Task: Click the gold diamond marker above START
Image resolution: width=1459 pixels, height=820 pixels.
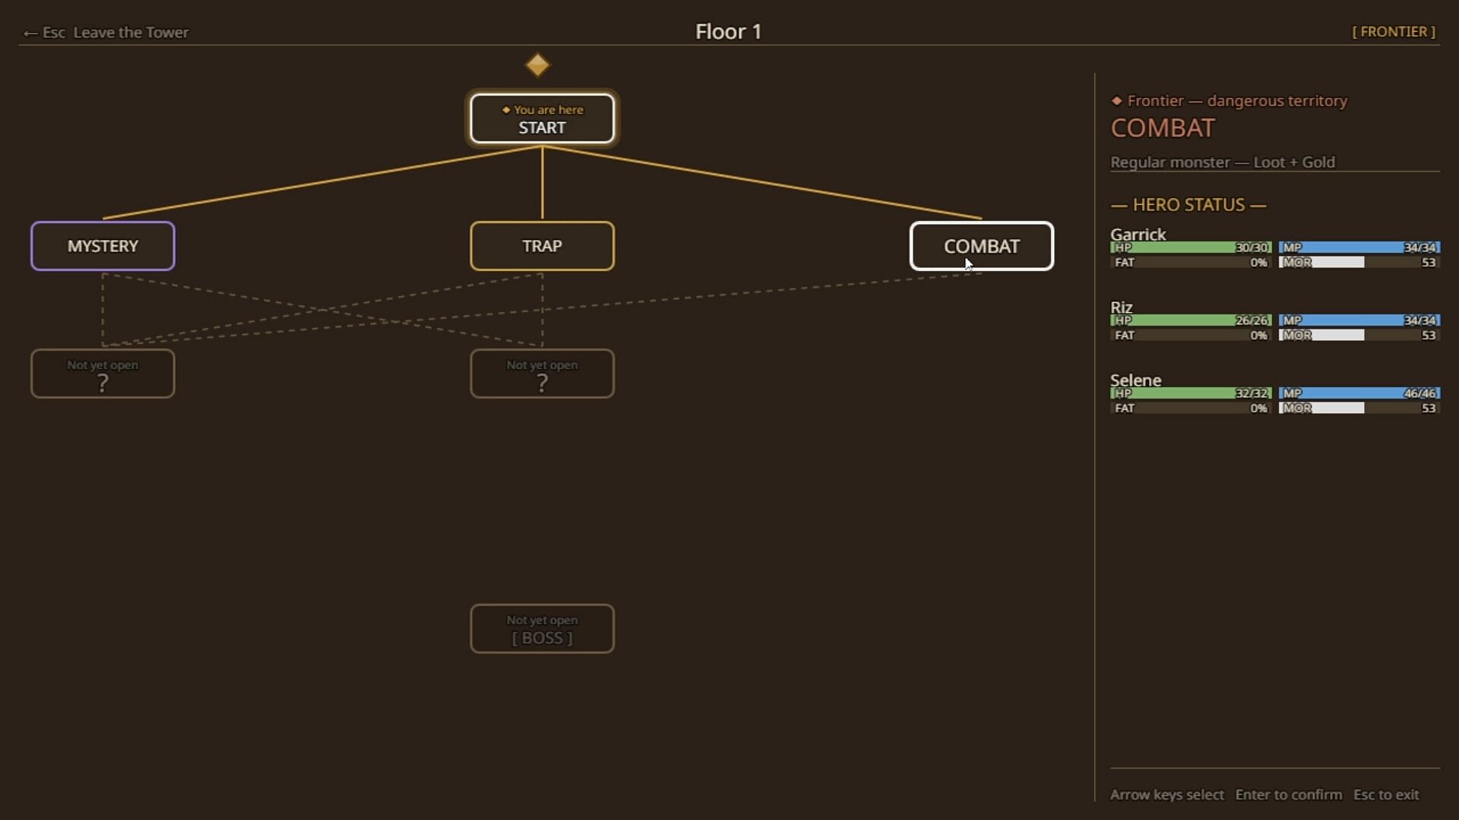Action: click(537, 65)
